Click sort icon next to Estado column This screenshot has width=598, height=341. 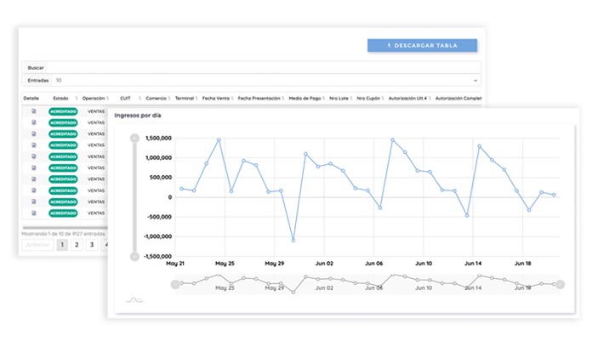click(76, 99)
